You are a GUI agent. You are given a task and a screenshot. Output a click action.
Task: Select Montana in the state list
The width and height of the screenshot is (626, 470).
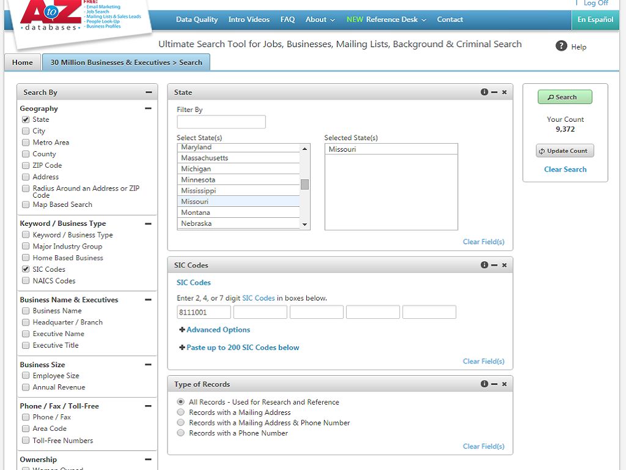238,212
